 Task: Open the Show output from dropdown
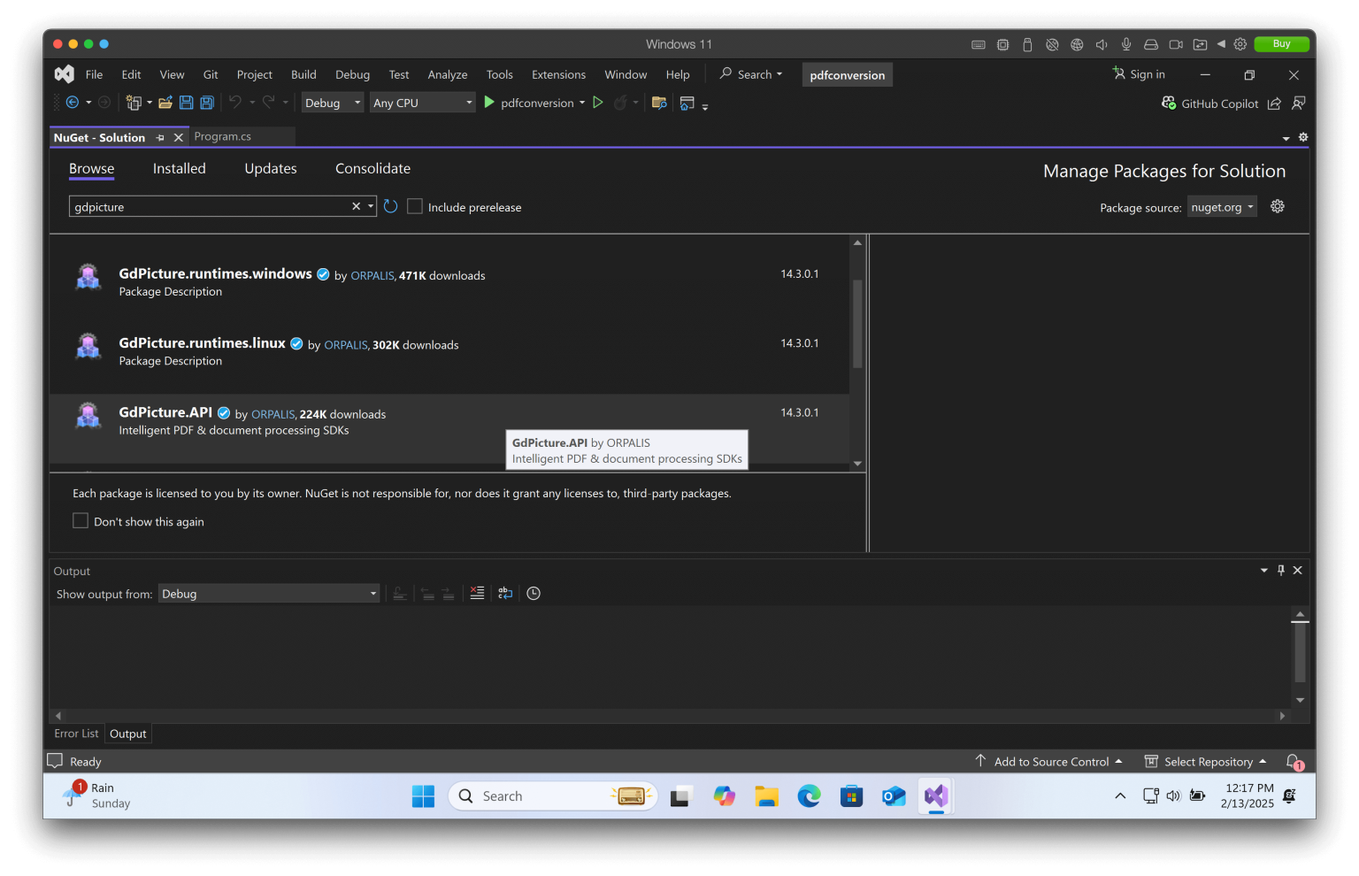coord(269,593)
